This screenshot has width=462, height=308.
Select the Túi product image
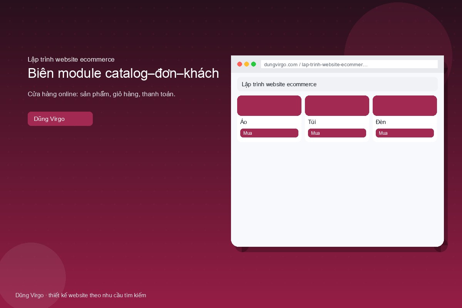(337, 105)
